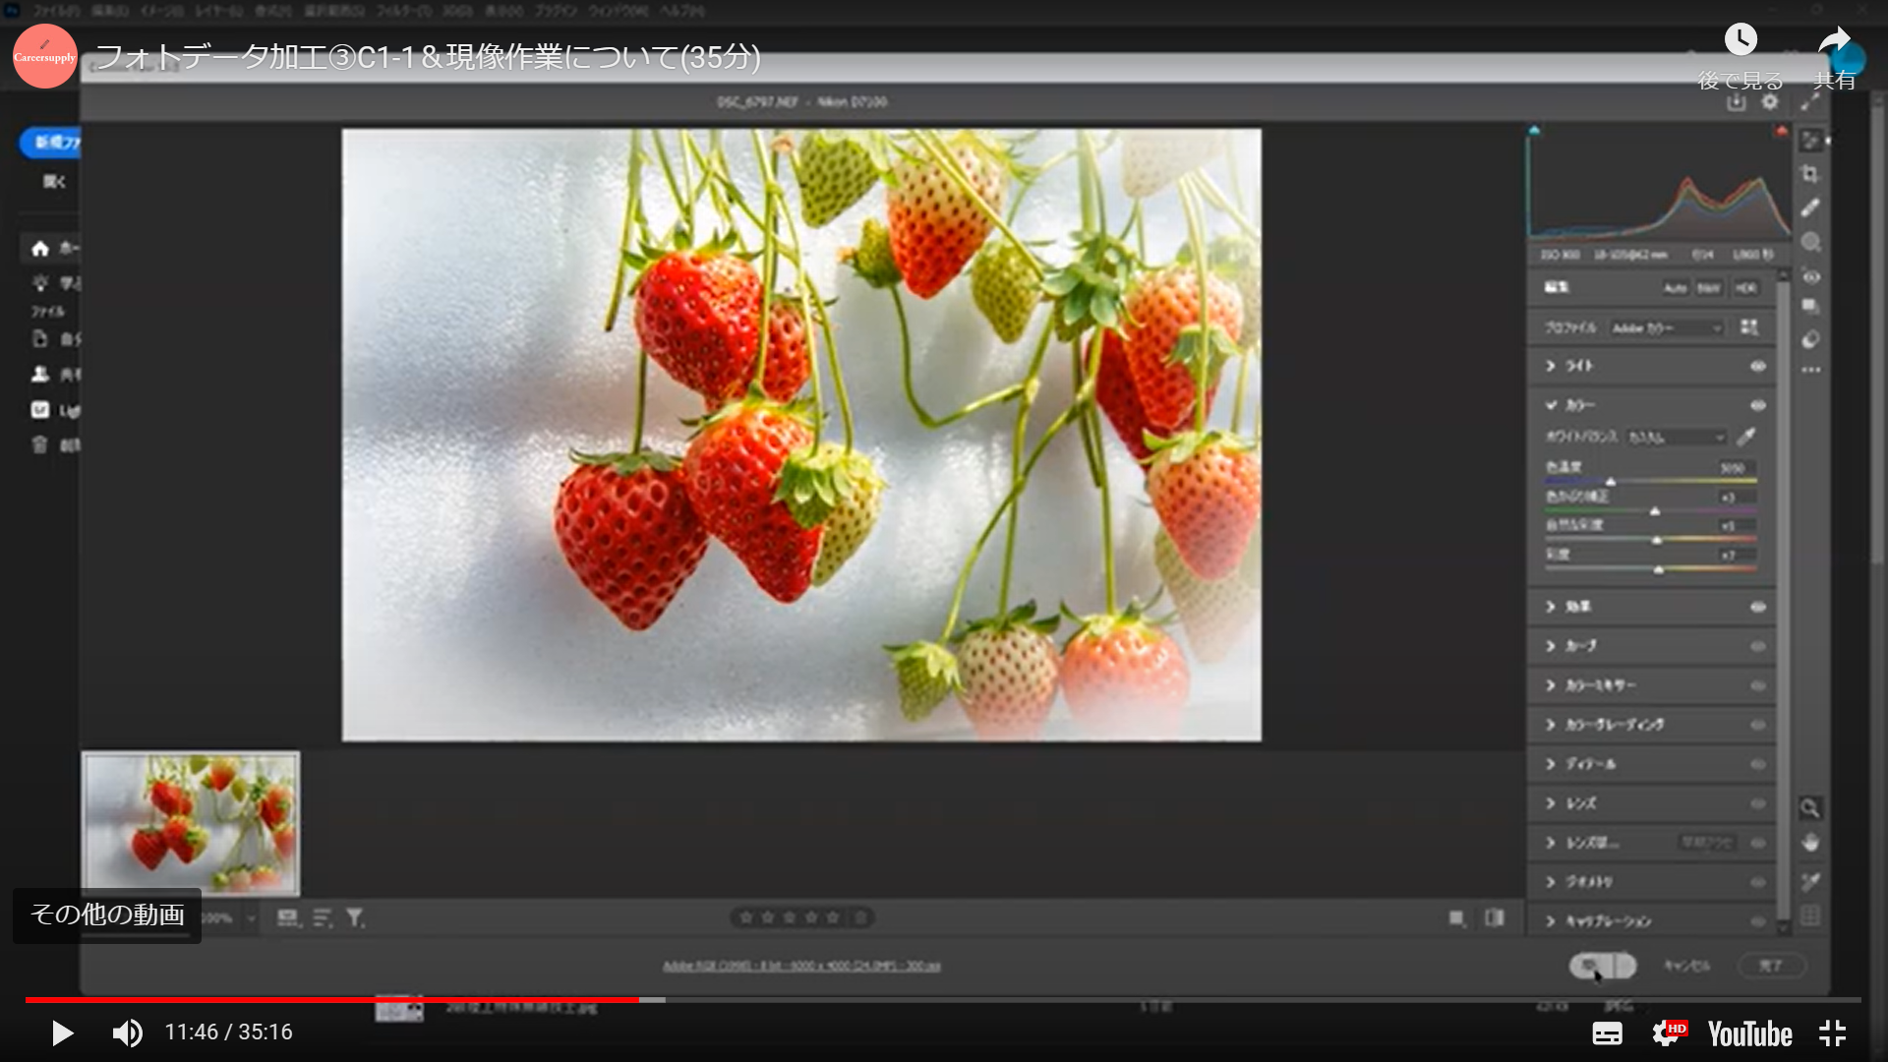The height and width of the screenshot is (1062, 1888).
Task: Click the highlight clipping warning triangle
Action: point(1780,131)
